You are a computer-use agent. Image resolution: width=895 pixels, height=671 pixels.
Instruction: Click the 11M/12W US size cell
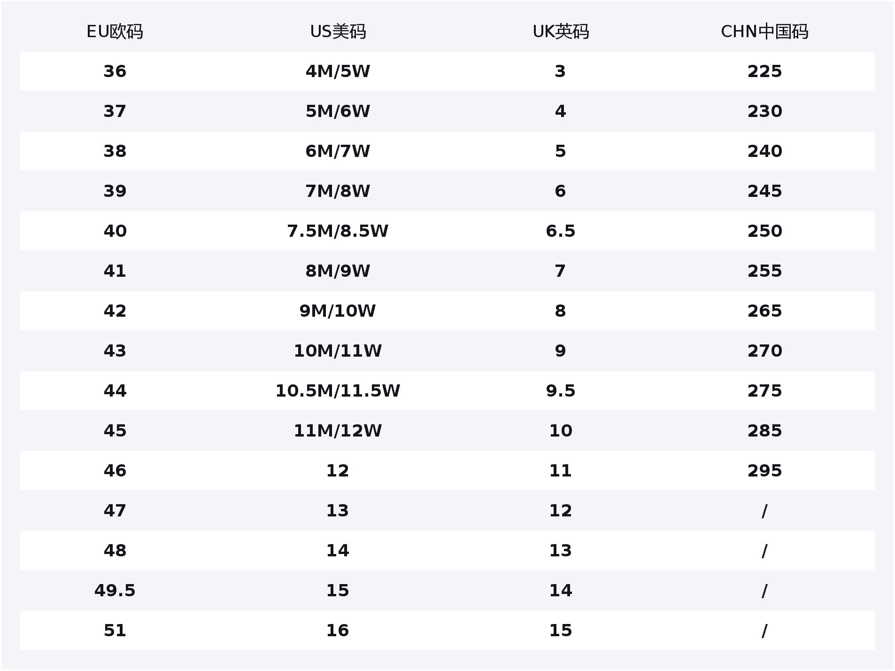pyautogui.click(x=338, y=431)
